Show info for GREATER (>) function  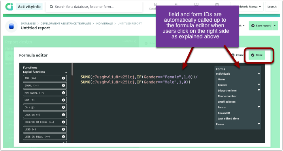[x=63, y=115]
